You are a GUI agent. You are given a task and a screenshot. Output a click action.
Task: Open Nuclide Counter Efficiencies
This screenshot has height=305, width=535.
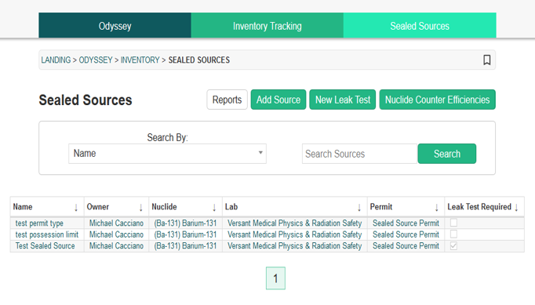pos(438,100)
